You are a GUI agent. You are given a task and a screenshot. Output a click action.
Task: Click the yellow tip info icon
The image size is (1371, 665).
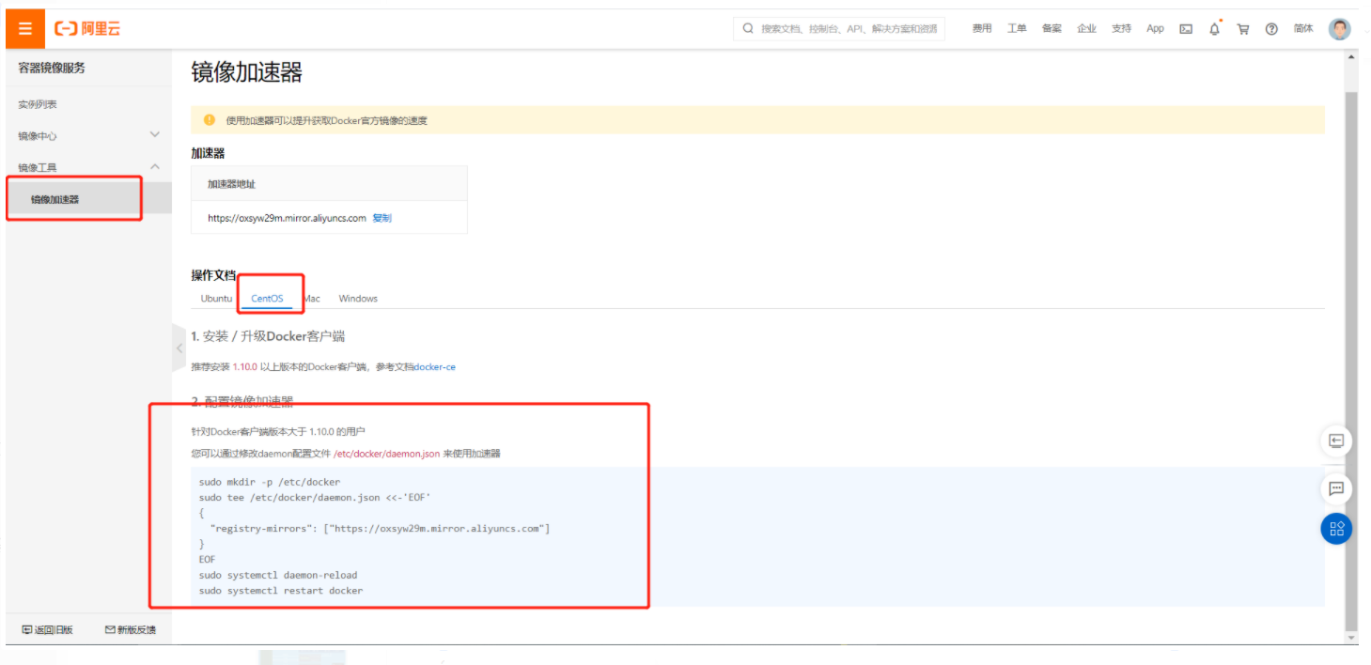point(210,119)
